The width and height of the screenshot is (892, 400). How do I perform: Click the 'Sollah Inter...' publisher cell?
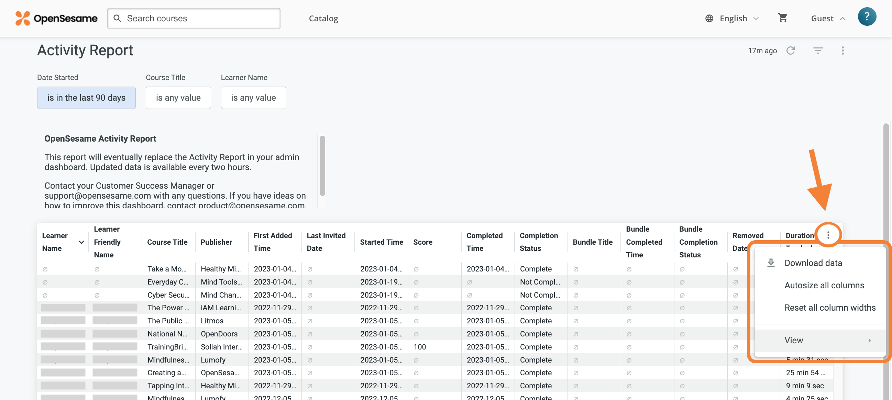[x=222, y=347]
